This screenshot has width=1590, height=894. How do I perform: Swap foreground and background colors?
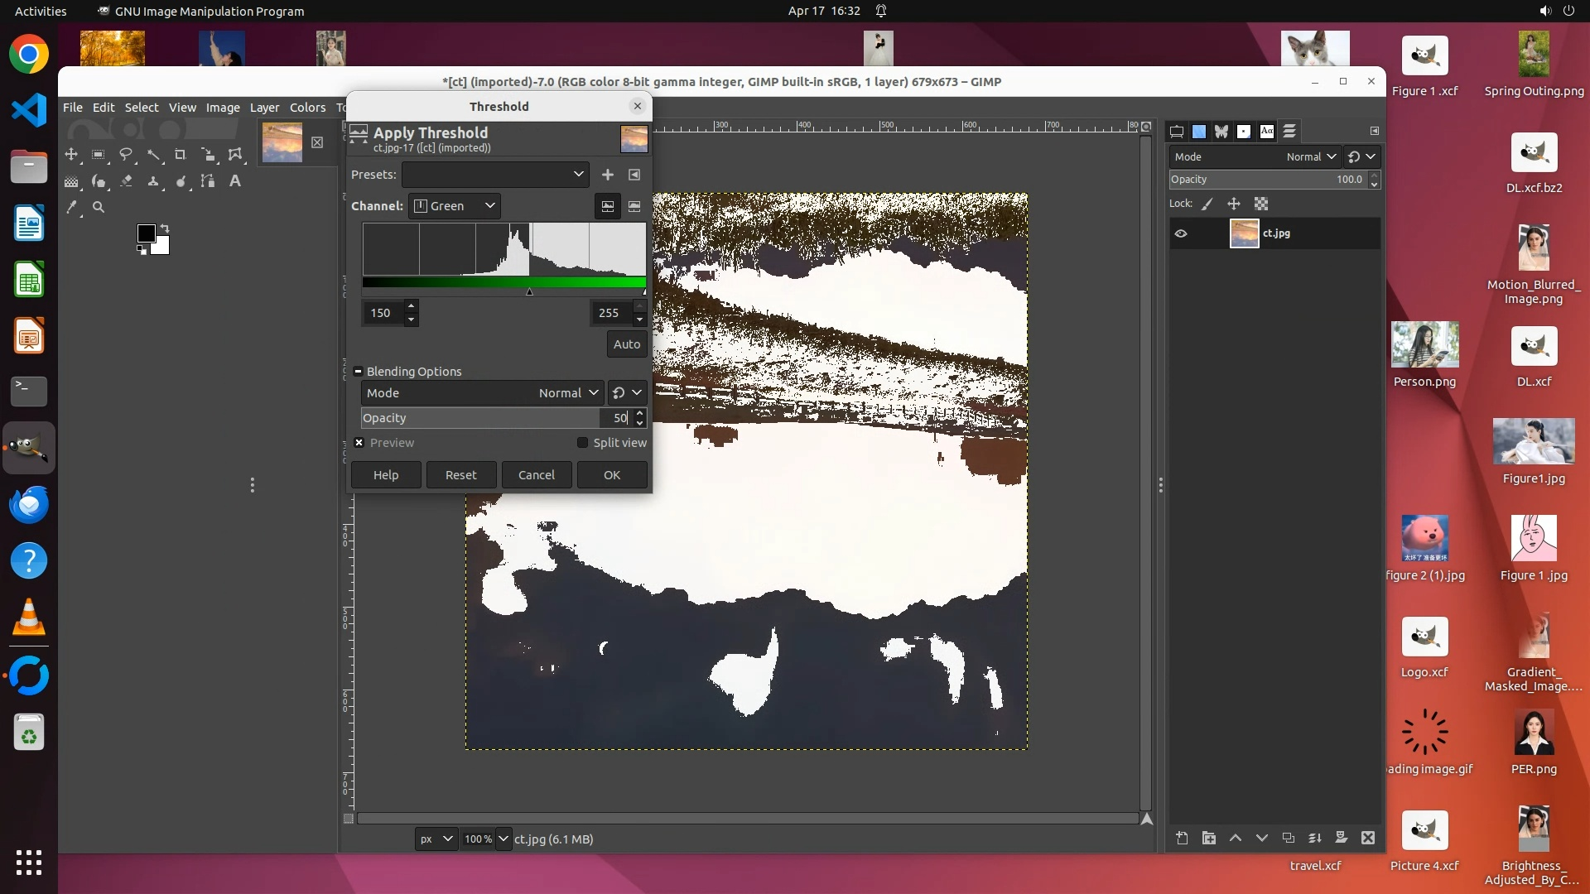(x=165, y=228)
